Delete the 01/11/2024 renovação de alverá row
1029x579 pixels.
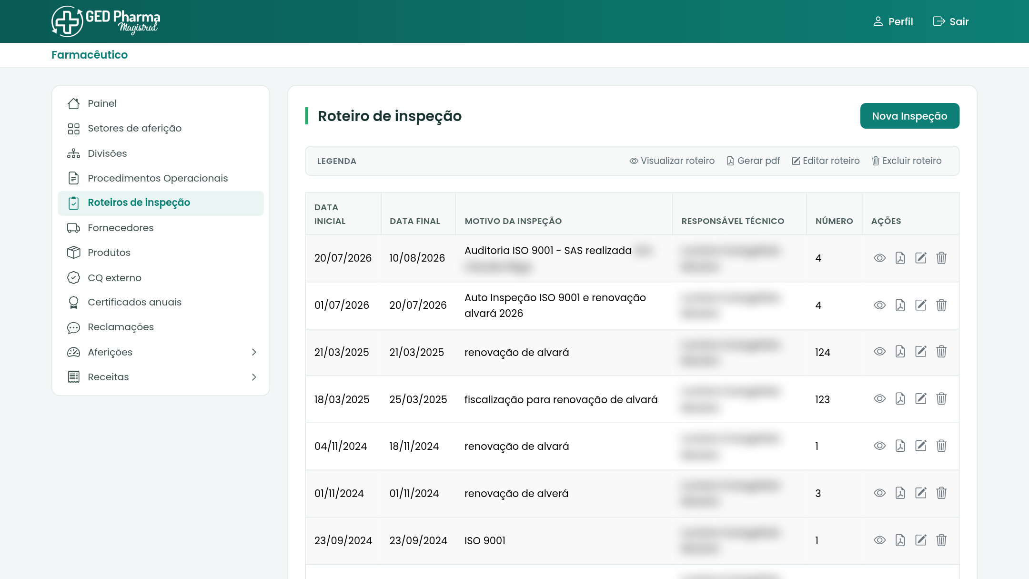(941, 493)
